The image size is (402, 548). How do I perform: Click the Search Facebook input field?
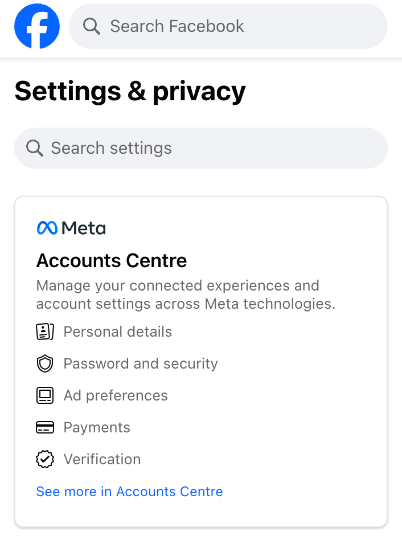[x=177, y=26]
